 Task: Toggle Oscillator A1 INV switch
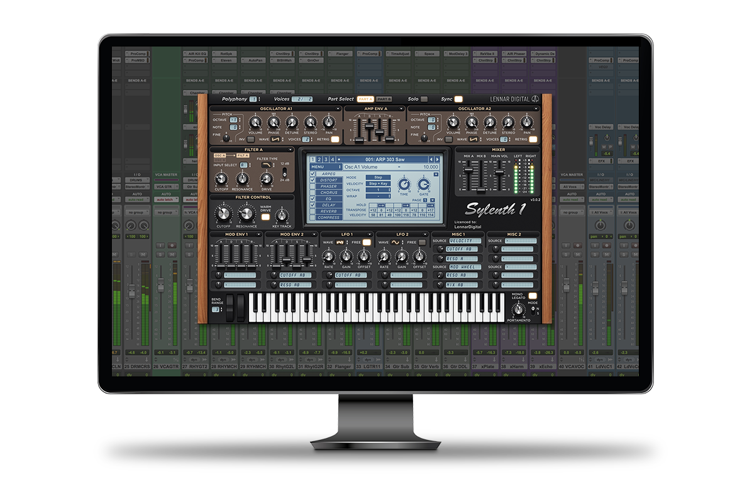point(251,140)
